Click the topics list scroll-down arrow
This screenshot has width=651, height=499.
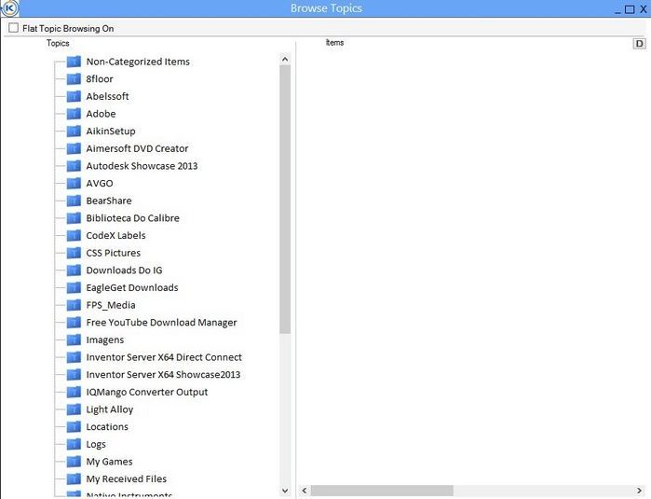[285, 491]
